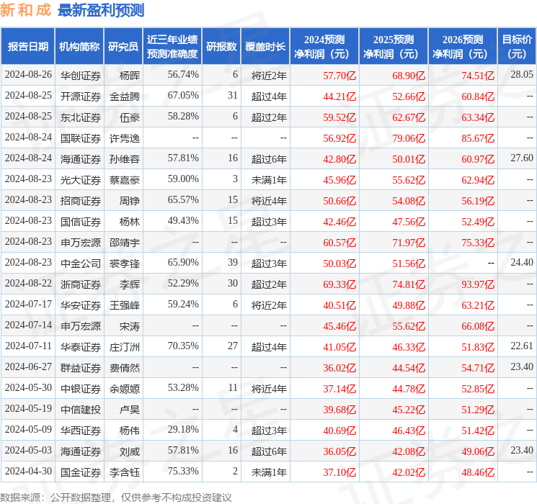Select 华西证券 institution cell
Viewport: 537px width, 504px height.
click(81, 431)
